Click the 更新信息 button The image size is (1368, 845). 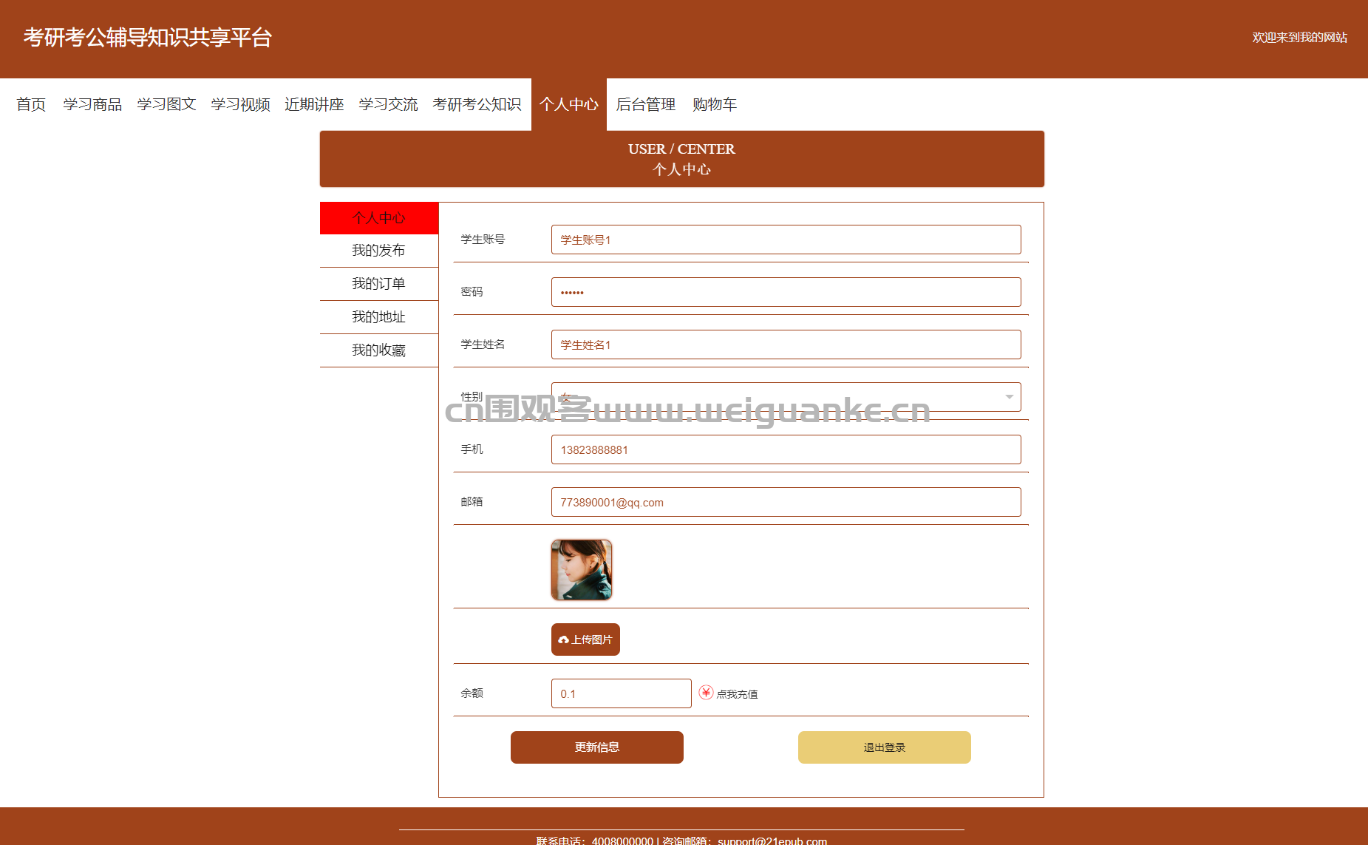point(596,747)
